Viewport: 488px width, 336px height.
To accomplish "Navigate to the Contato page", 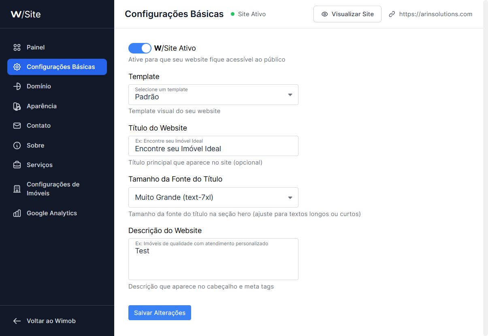I will [x=57, y=126].
